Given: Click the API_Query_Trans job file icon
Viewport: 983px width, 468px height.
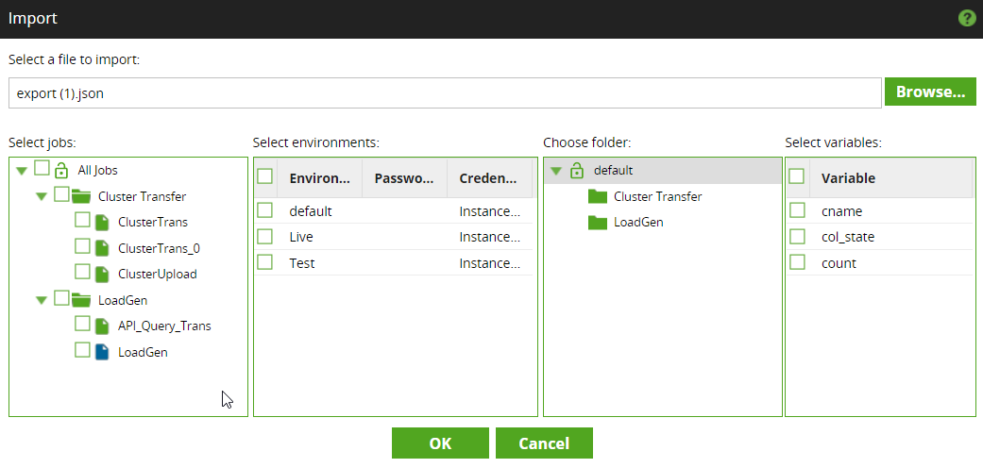Looking at the screenshot, I should [x=102, y=326].
